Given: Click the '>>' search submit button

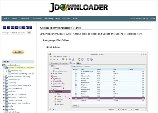Looking at the screenshot, I should click(29, 33).
